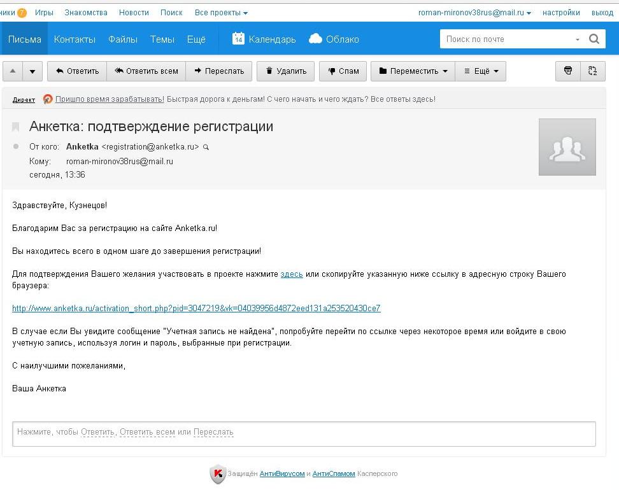619x490 pixels.
Task: Click the Kaspersky shield icon
Action: (218, 473)
